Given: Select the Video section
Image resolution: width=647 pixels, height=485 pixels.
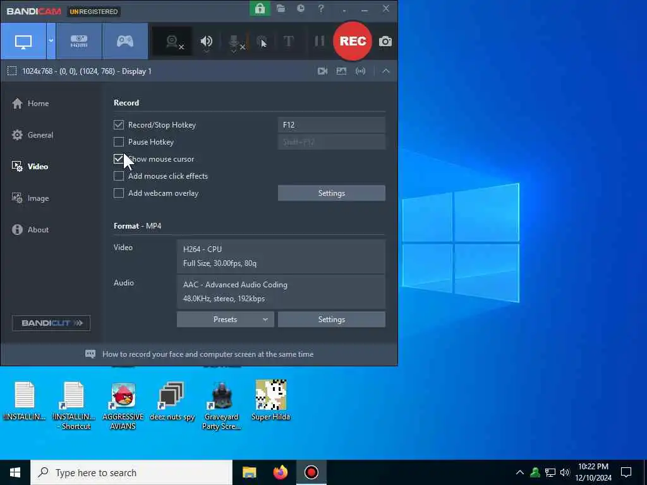Looking at the screenshot, I should [x=30, y=167].
